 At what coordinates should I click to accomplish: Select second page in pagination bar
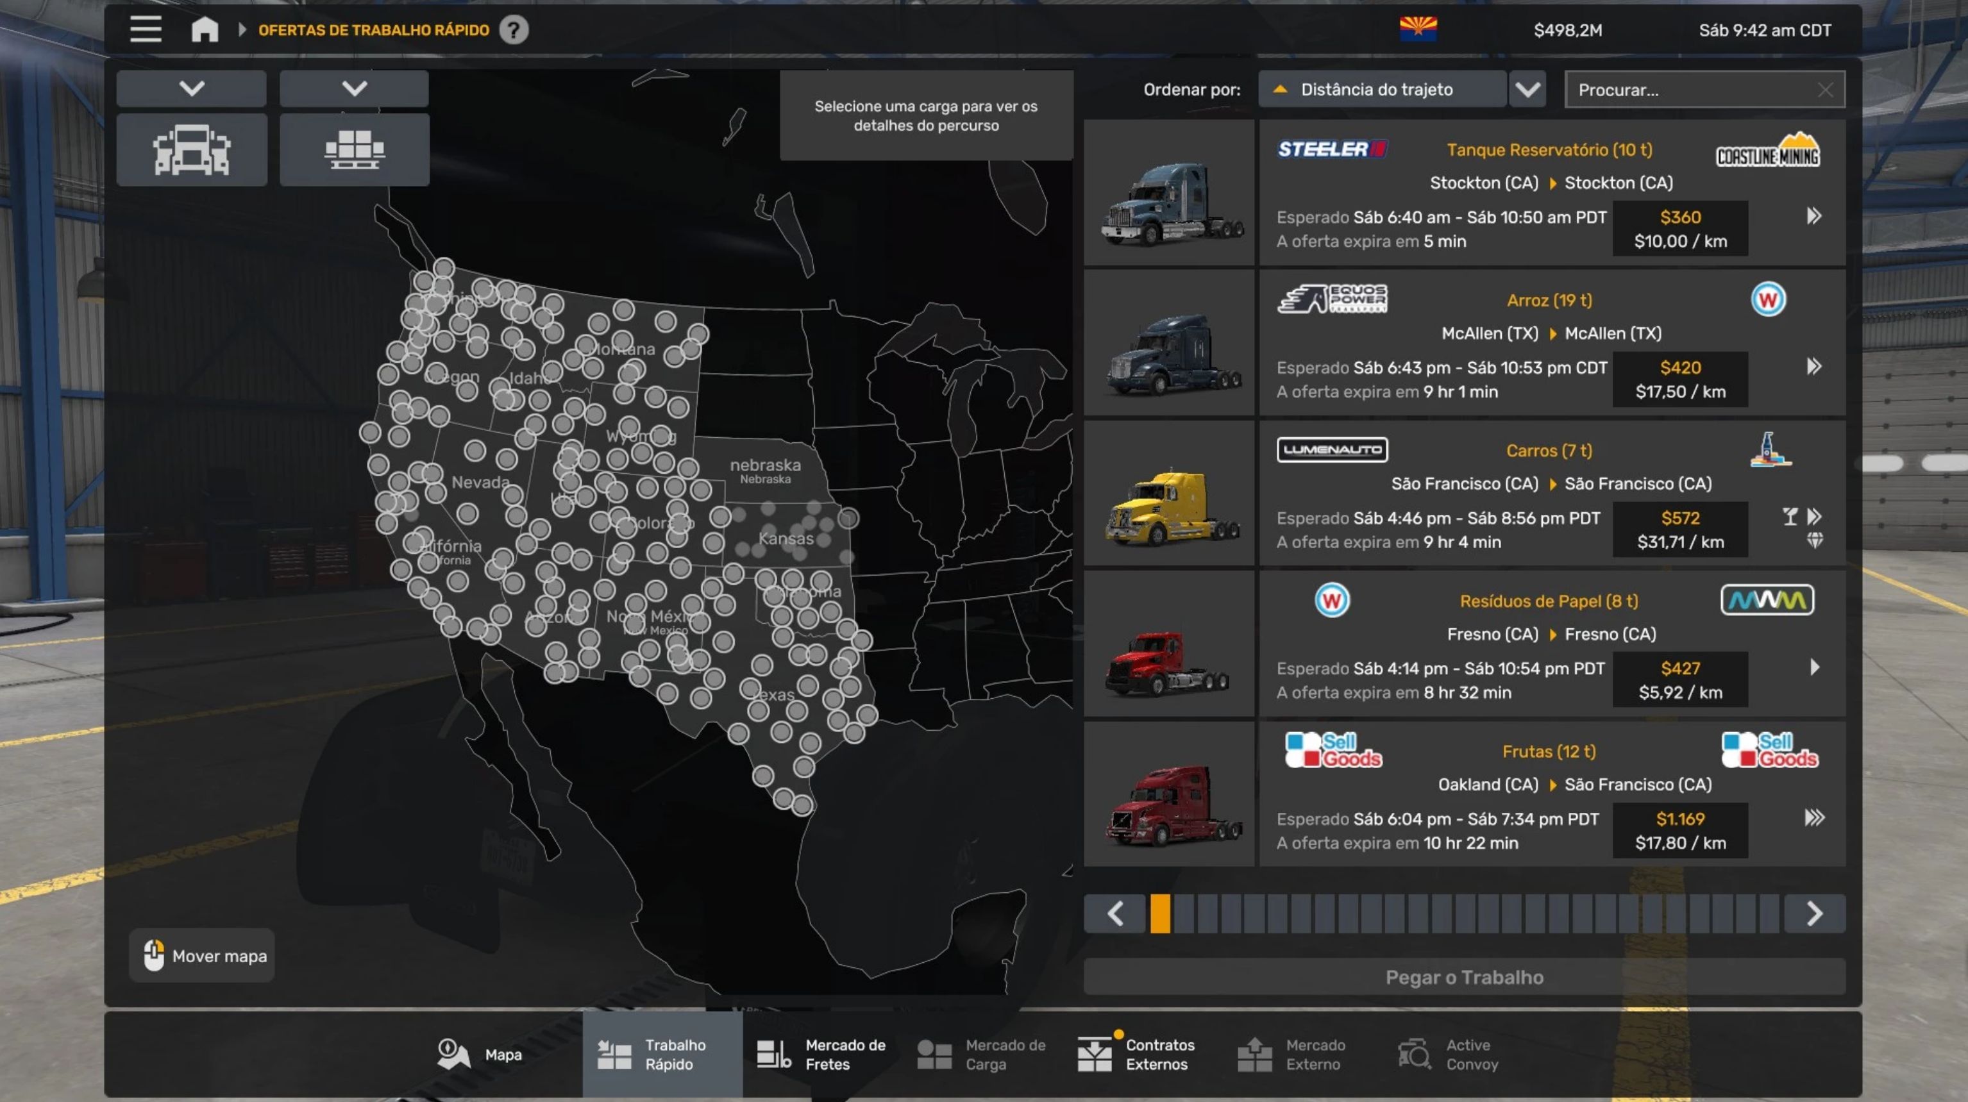point(1184,914)
